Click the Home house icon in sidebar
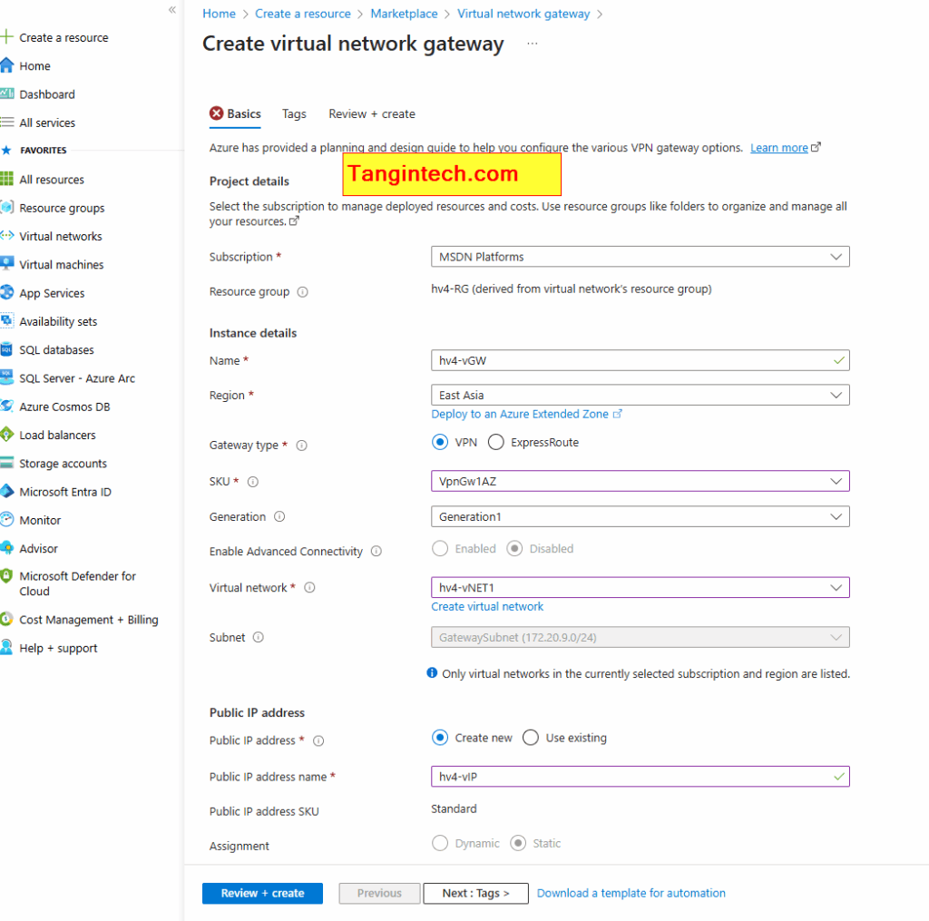The height and width of the screenshot is (921, 929). pyautogui.click(x=6, y=65)
